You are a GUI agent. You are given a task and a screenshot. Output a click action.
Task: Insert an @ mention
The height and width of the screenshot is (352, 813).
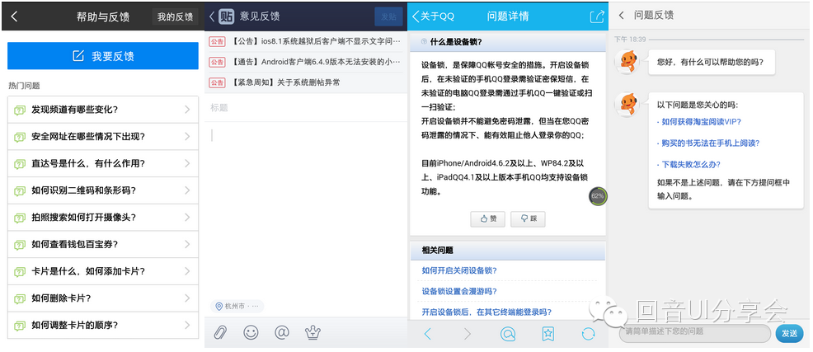281,332
